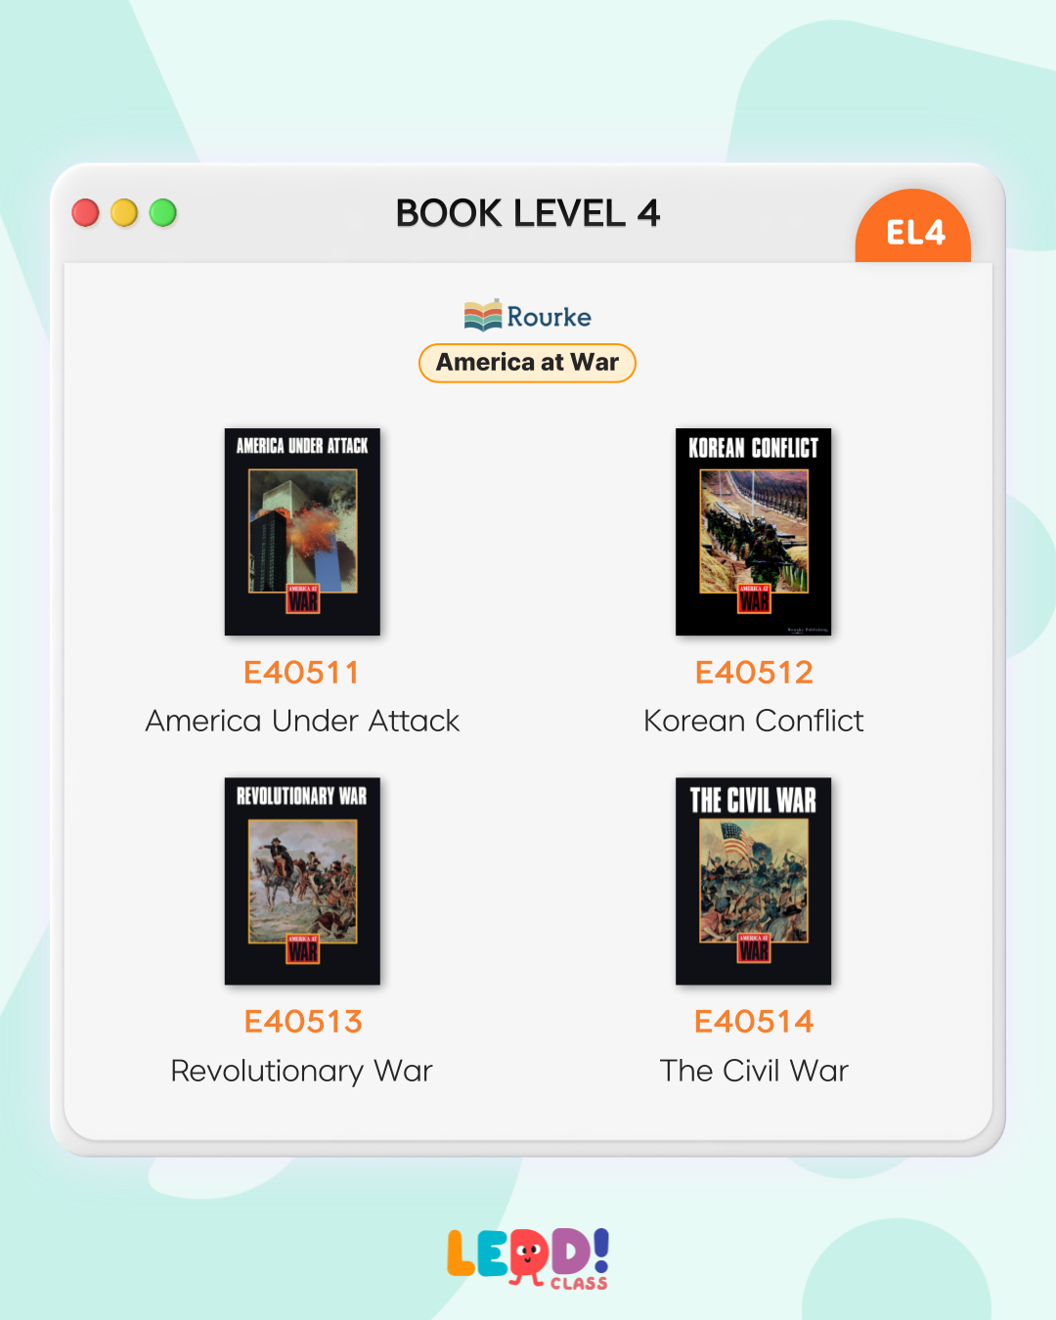1056x1320 pixels.
Task: Click the Rourke book logo icon
Action: coord(483,315)
